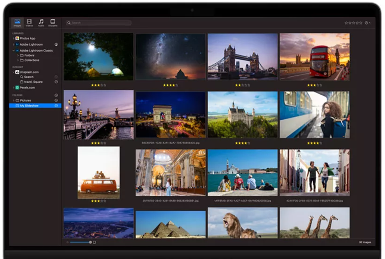
Task: Open the Snippets tab
Action: (x=53, y=23)
